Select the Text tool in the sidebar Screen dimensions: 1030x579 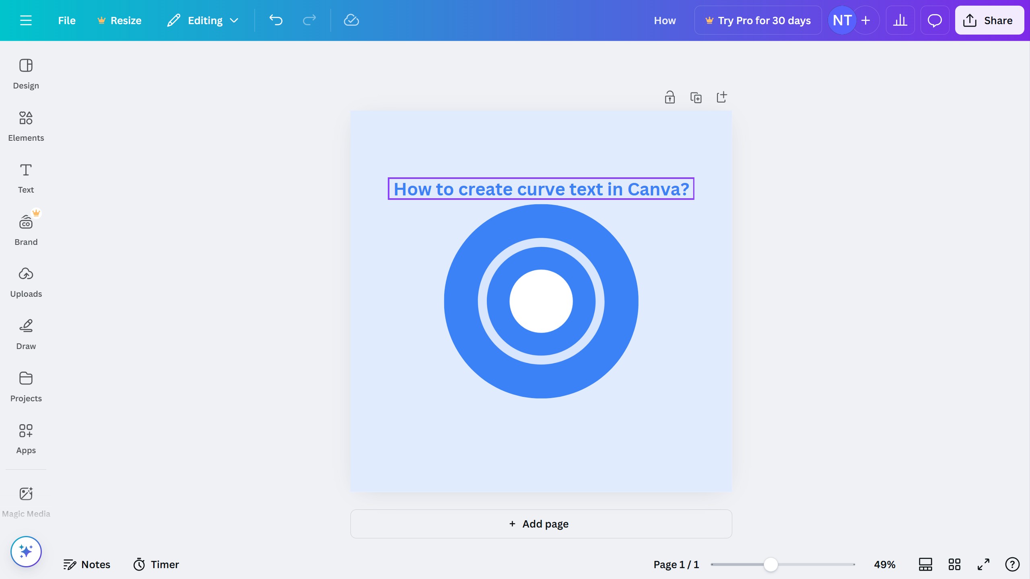point(26,178)
